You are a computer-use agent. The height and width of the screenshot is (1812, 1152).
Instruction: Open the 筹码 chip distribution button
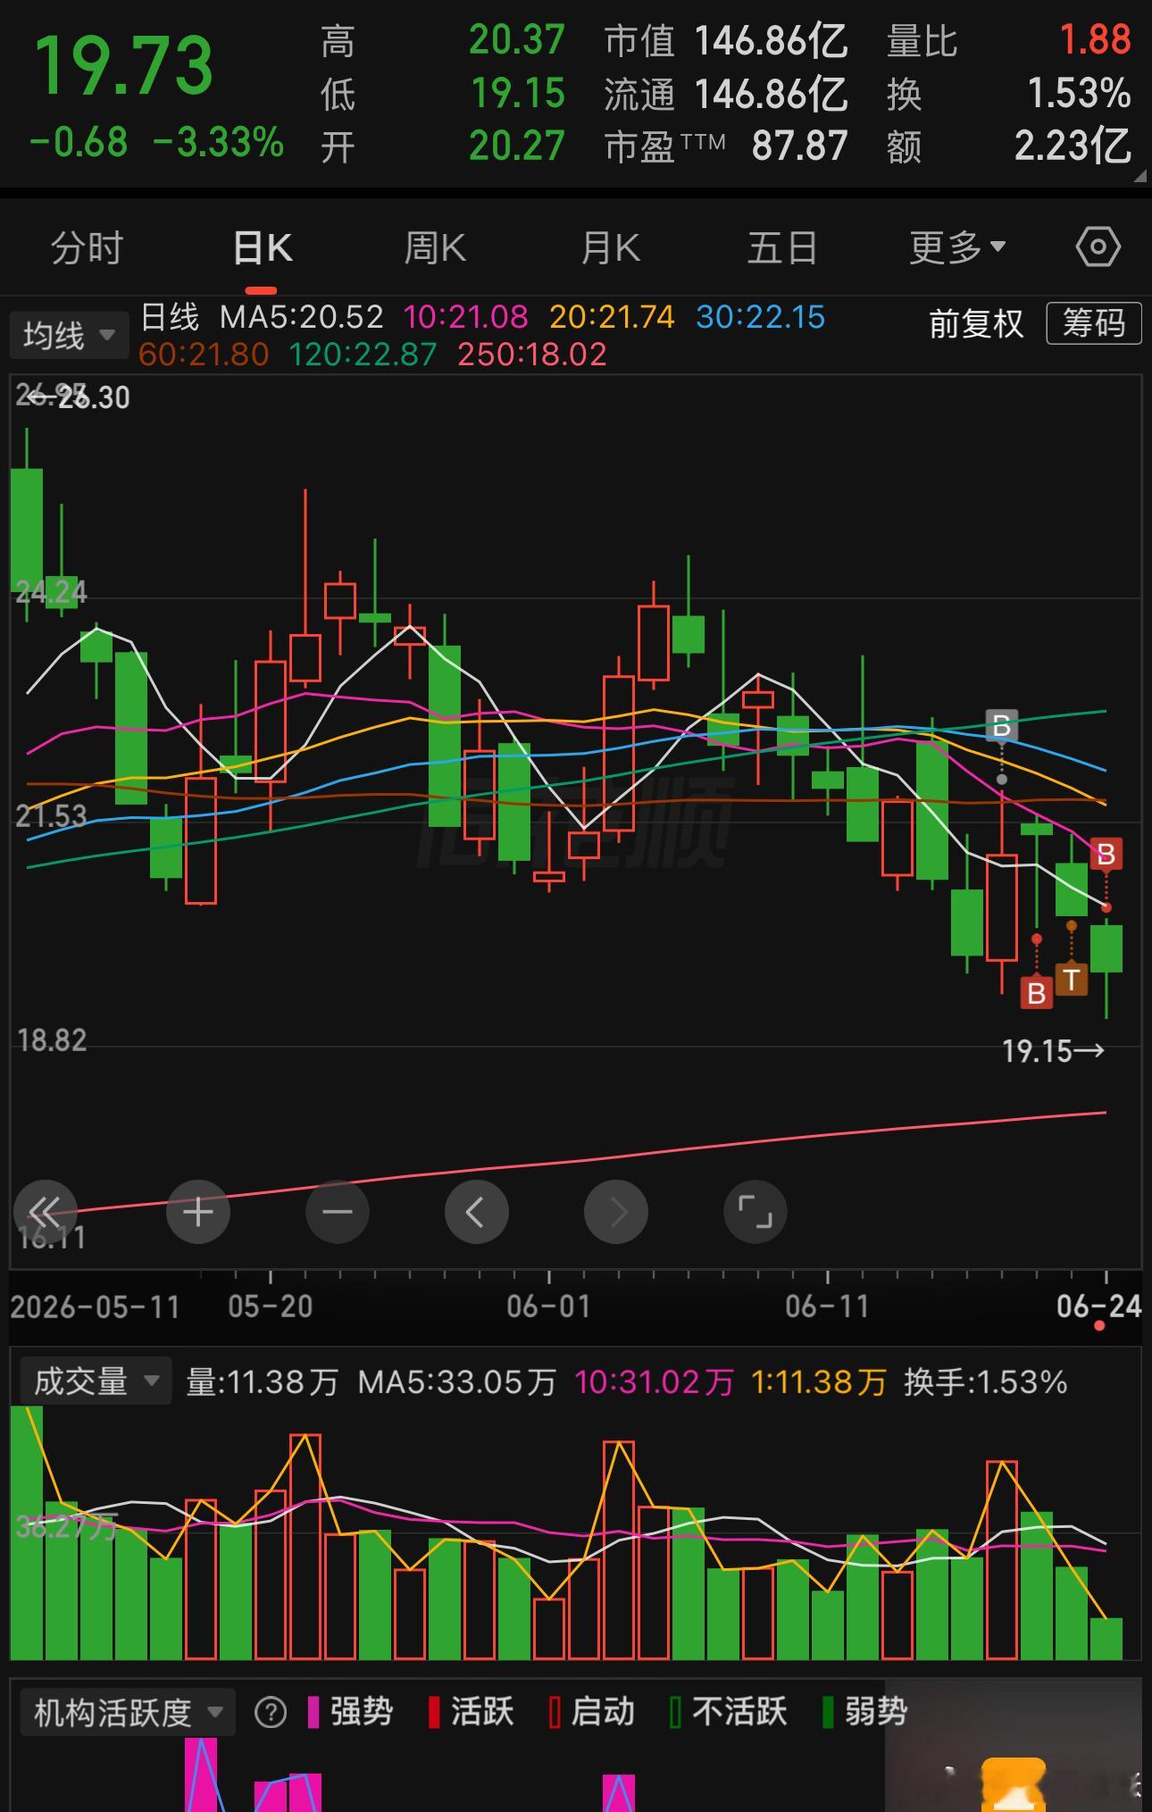click(x=1094, y=323)
